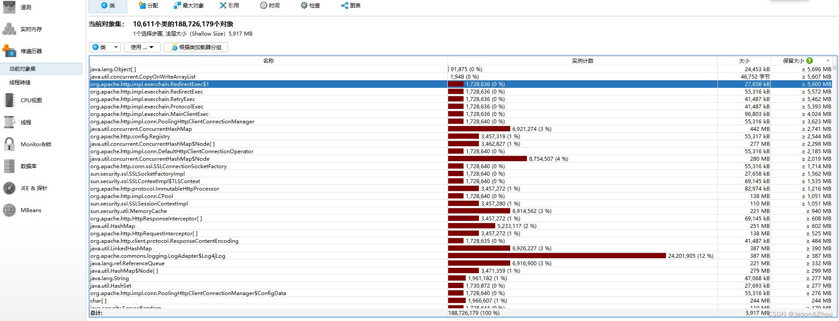Select the java.lang.Object[ ] row
Viewport: 839px width, 321px height.
[x=461, y=69]
